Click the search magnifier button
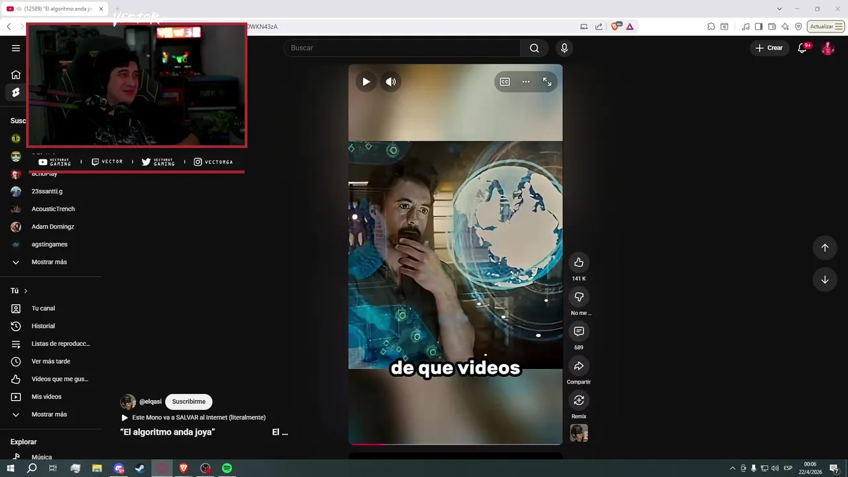848x477 pixels. tap(534, 48)
